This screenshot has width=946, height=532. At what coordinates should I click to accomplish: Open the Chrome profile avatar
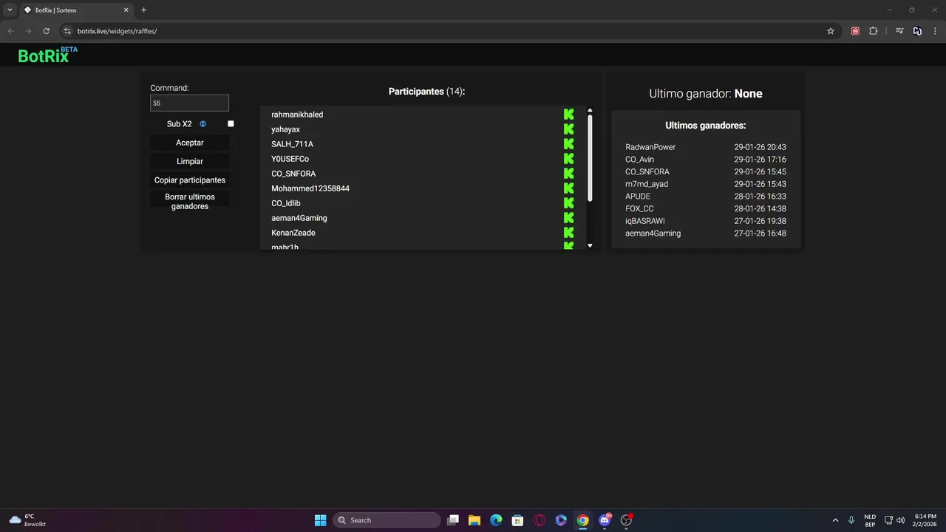tap(917, 31)
